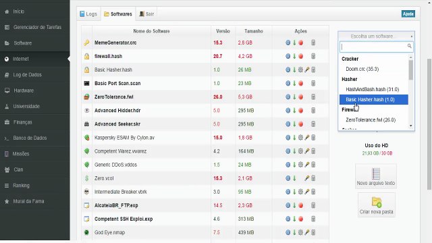The image size is (432, 243).
Task: Stop AlcateiaBR_FTP.exp with red circle
Action: 300,205
